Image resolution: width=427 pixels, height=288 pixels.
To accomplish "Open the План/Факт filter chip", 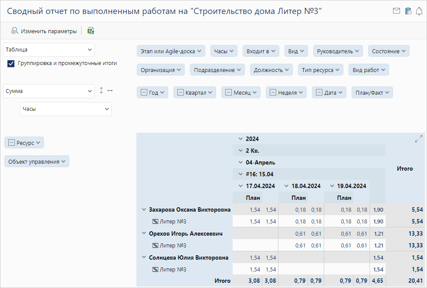I will (372, 93).
